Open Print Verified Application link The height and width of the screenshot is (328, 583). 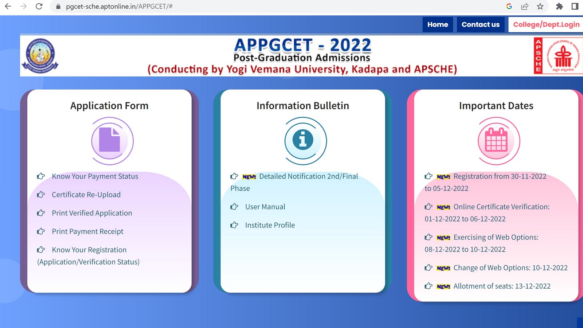pos(92,213)
